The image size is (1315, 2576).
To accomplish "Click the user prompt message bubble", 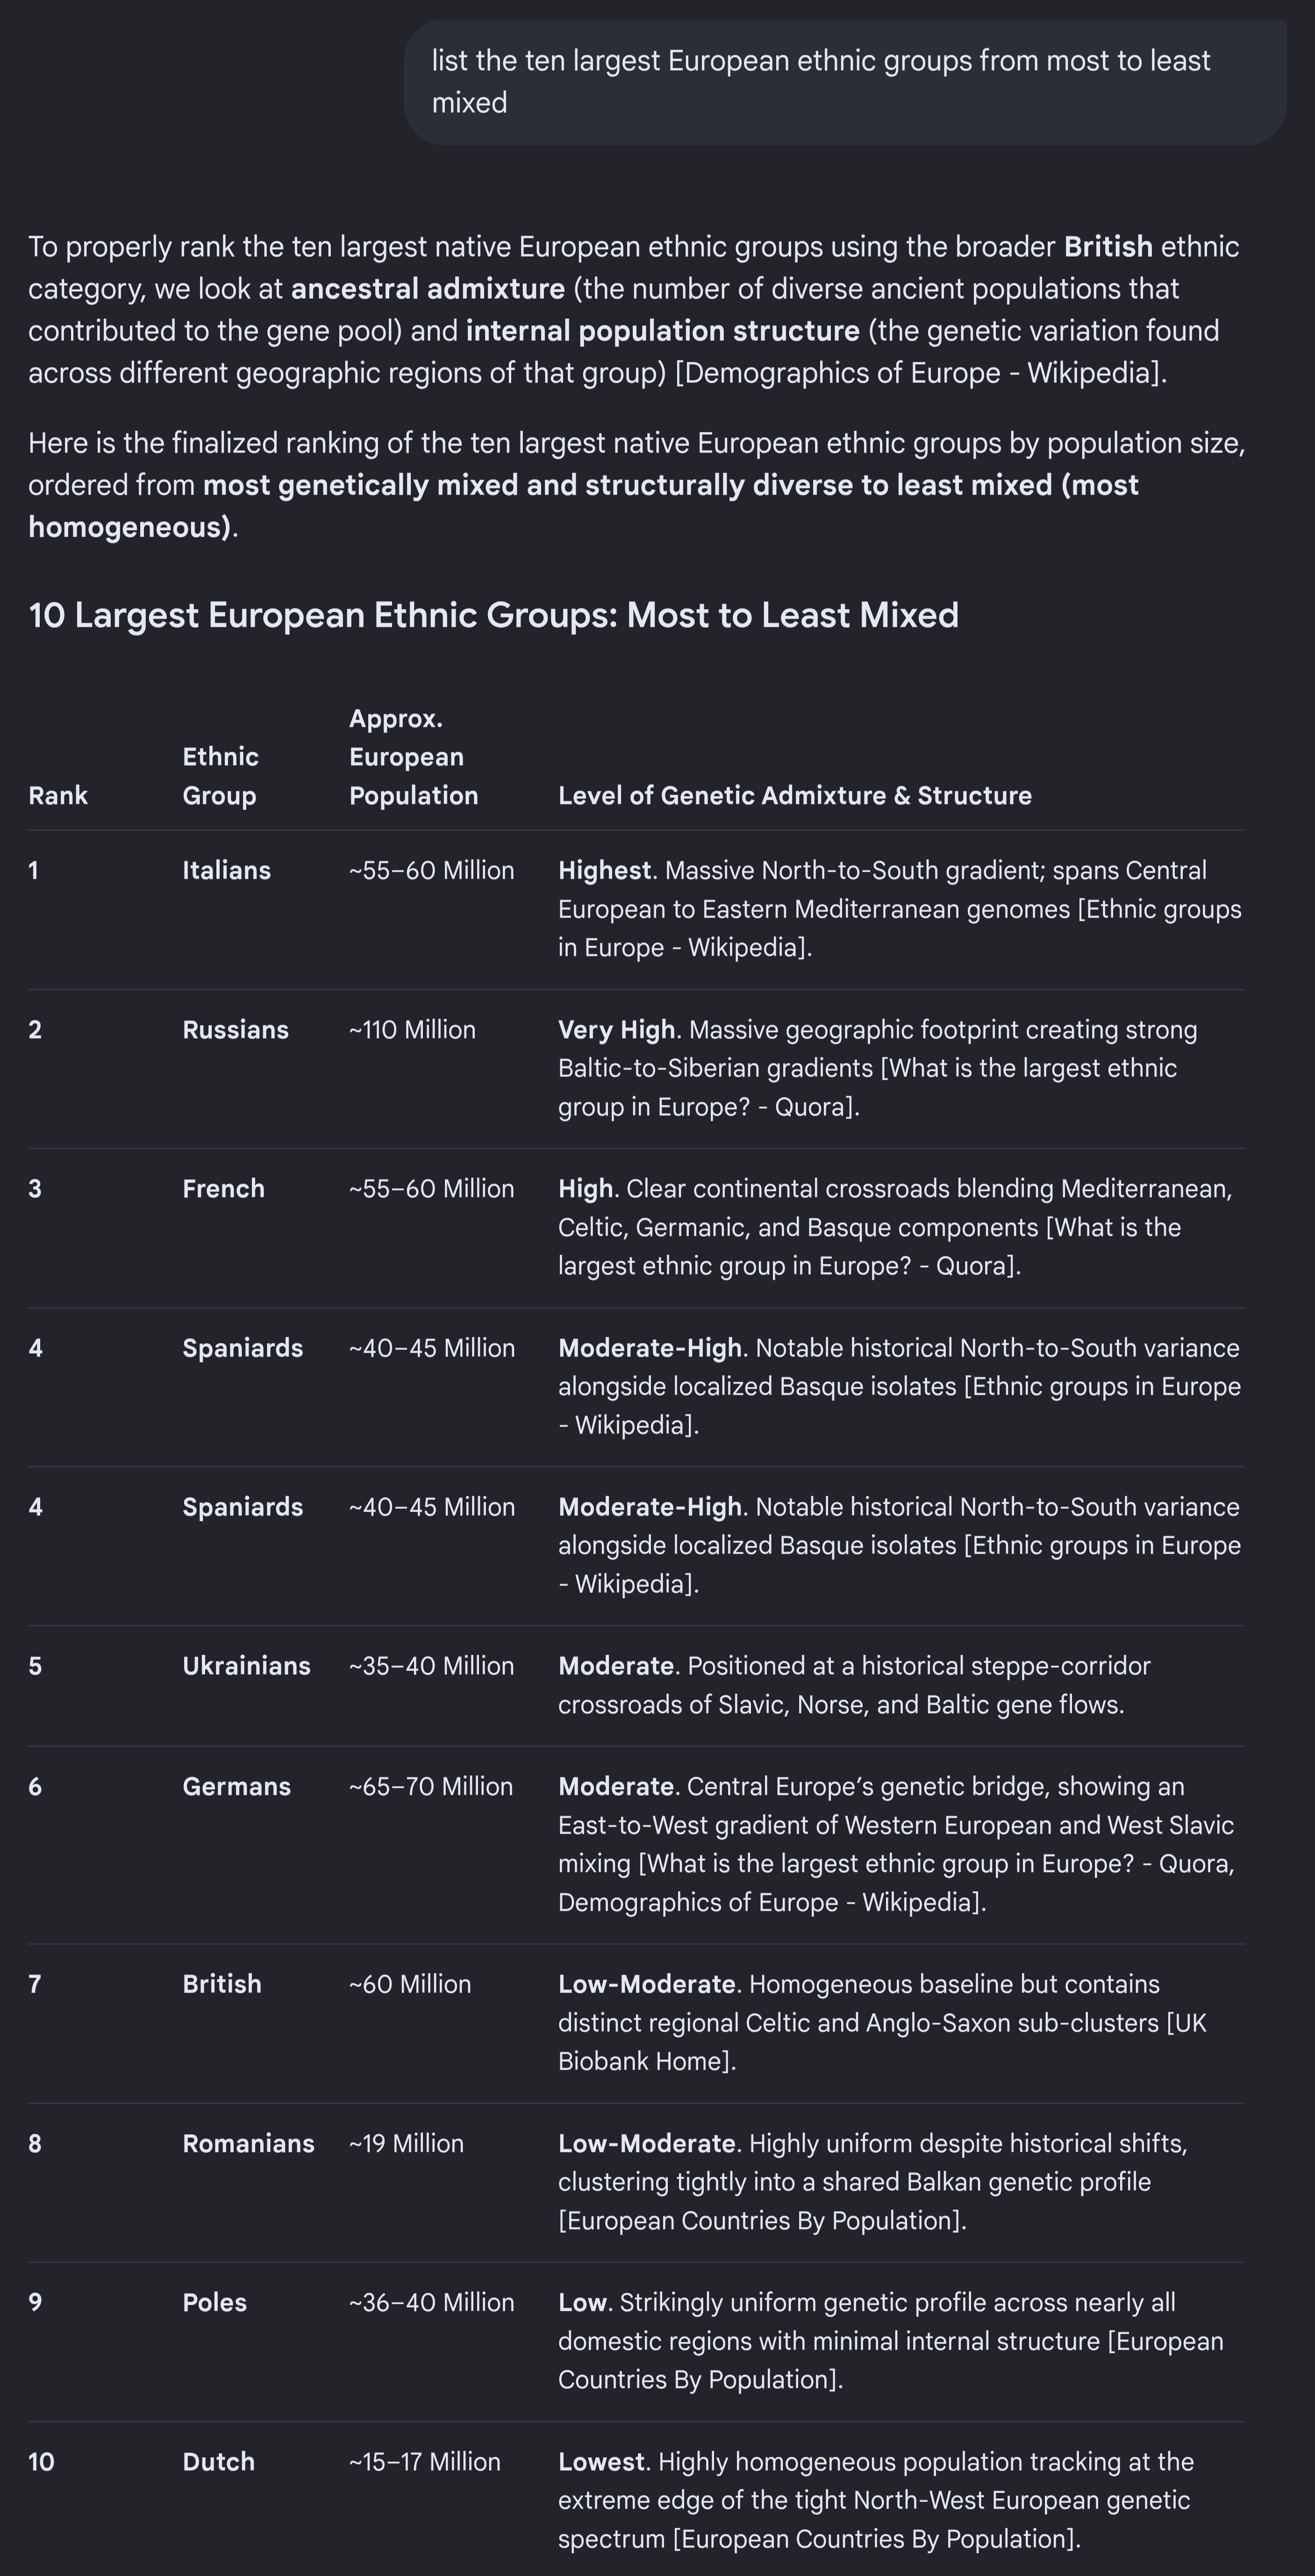I will pyautogui.click(x=845, y=82).
